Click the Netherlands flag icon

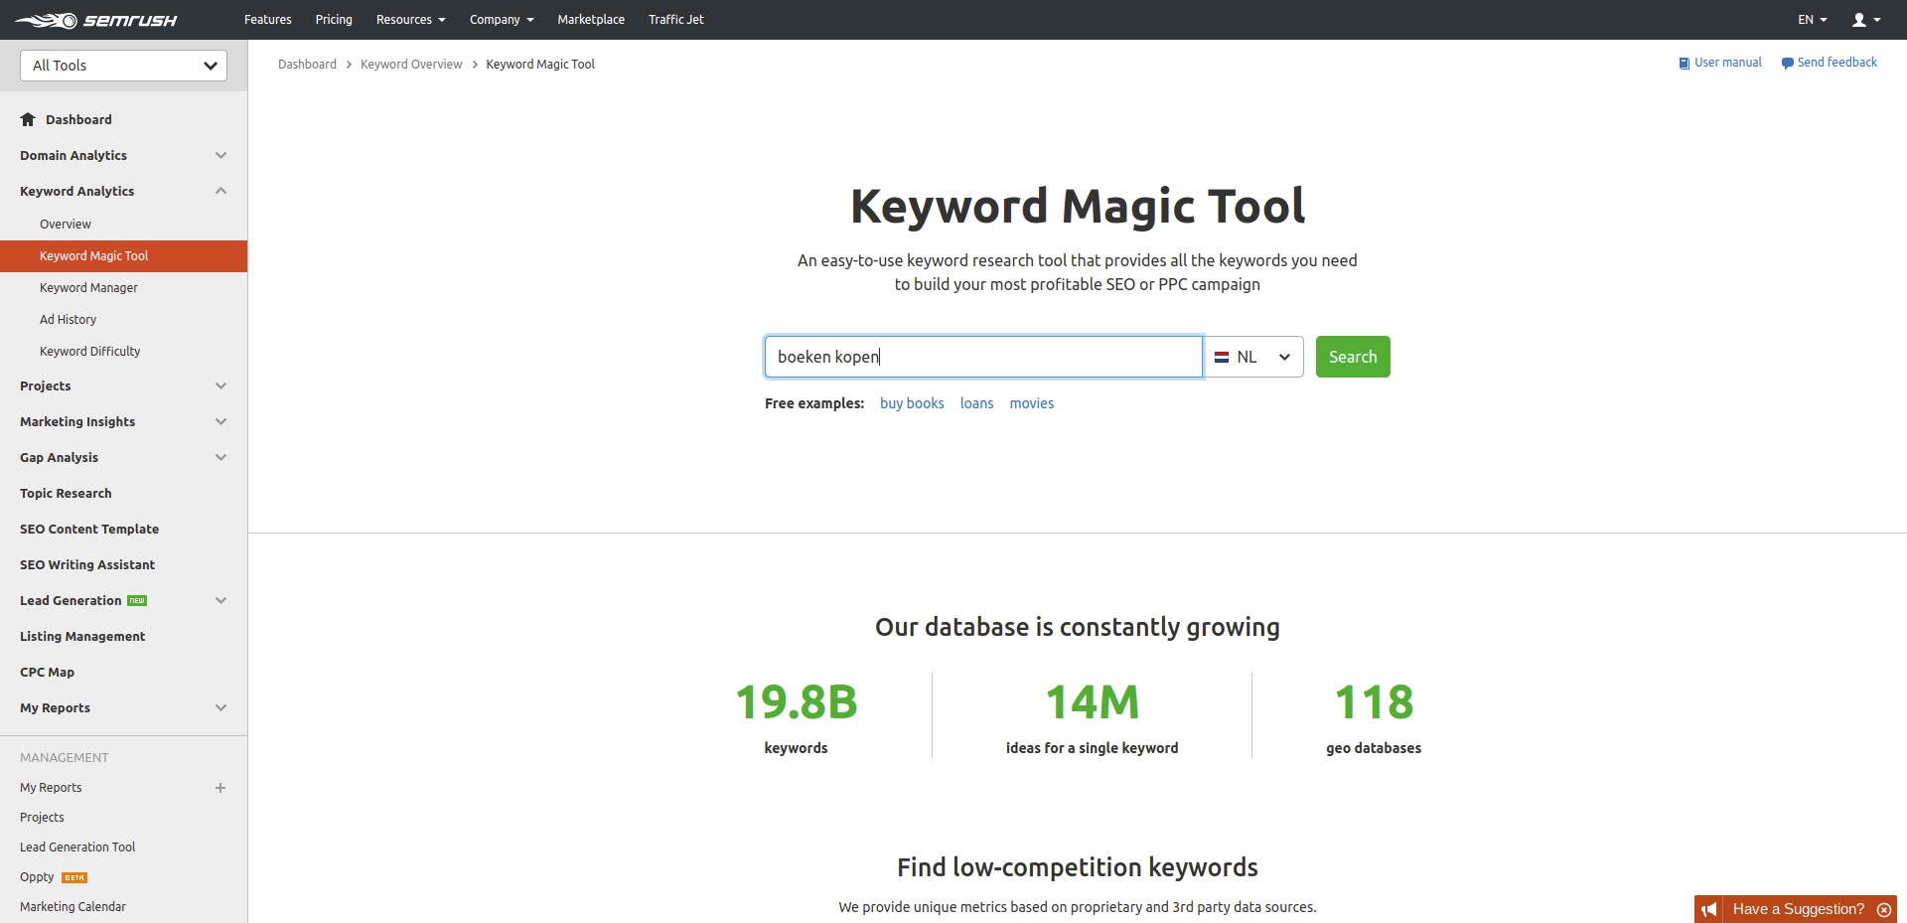(x=1222, y=357)
